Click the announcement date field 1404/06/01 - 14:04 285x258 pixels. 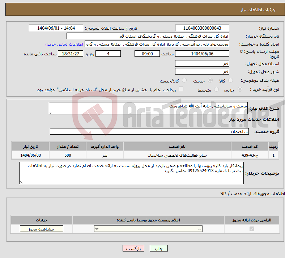click(x=56, y=28)
